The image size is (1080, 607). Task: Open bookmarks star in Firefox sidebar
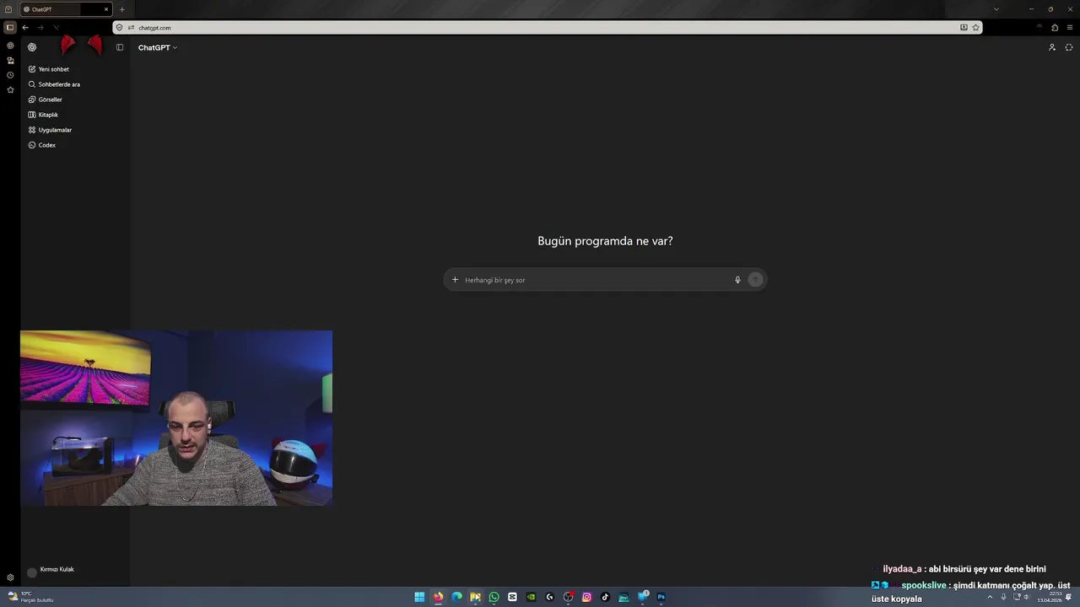10,89
